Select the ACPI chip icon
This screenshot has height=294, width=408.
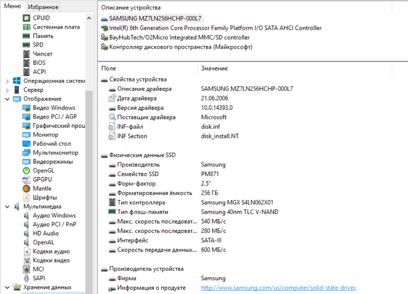26,72
